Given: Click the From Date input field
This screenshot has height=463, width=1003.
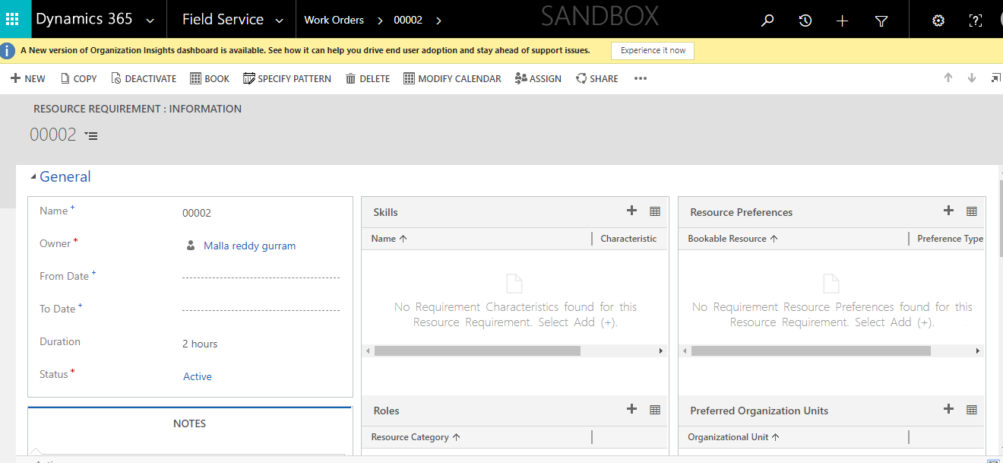Looking at the screenshot, I should pyautogui.click(x=261, y=277).
